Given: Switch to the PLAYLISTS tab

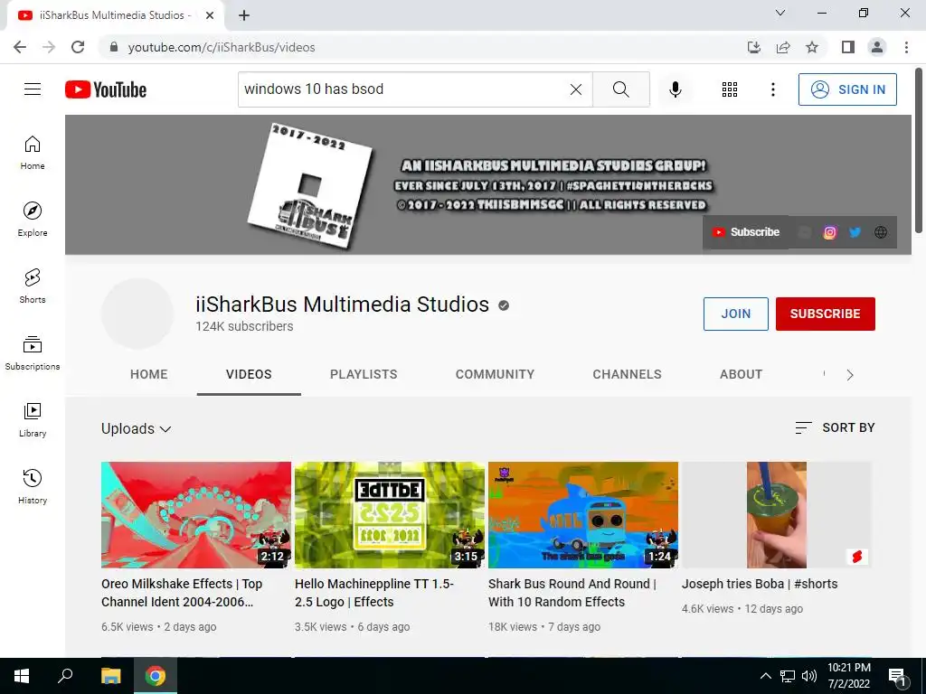Looking at the screenshot, I should tap(364, 374).
